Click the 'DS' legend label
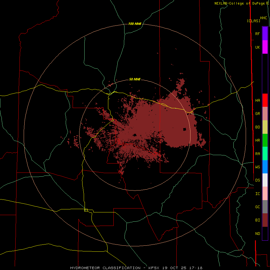This screenshot has width=270, height=270. (257, 180)
